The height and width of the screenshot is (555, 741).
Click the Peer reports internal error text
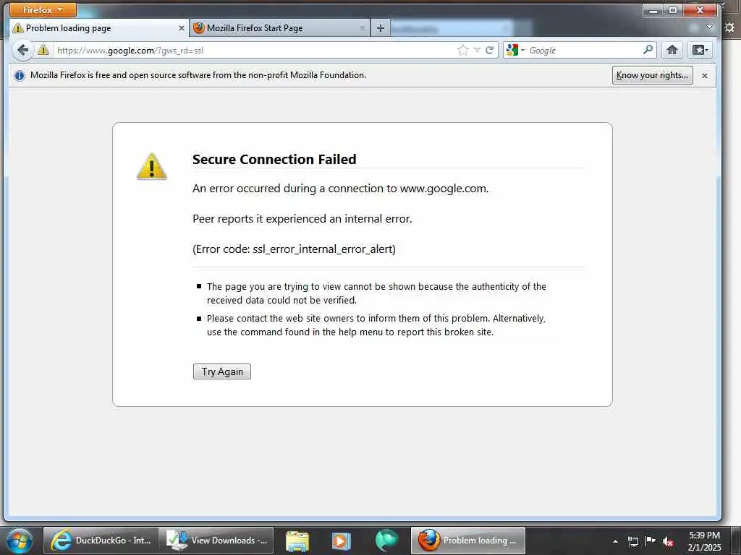point(302,219)
